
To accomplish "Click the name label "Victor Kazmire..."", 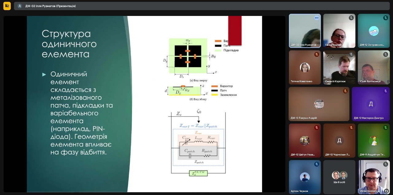I will pos(369,191).
